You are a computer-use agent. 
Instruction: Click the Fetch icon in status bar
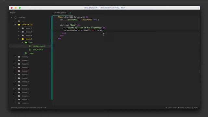[x=186, y=108]
